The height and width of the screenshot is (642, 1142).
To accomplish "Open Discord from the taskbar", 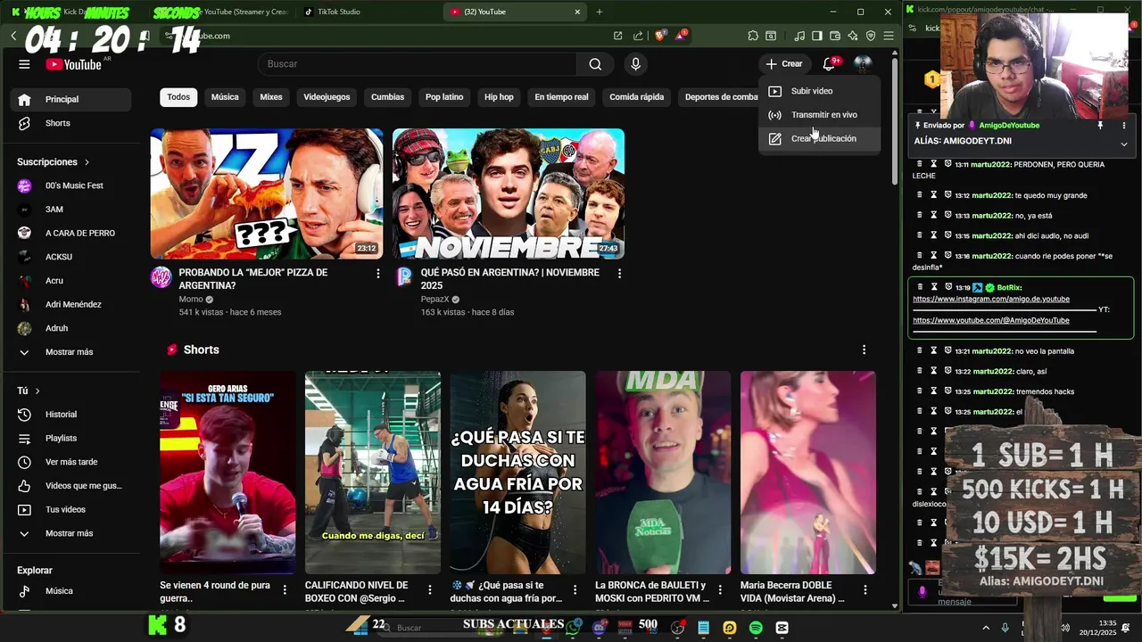I will tap(599, 628).
